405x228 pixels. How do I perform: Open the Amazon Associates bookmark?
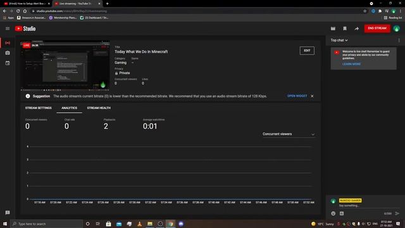pyautogui.click(x=31, y=18)
